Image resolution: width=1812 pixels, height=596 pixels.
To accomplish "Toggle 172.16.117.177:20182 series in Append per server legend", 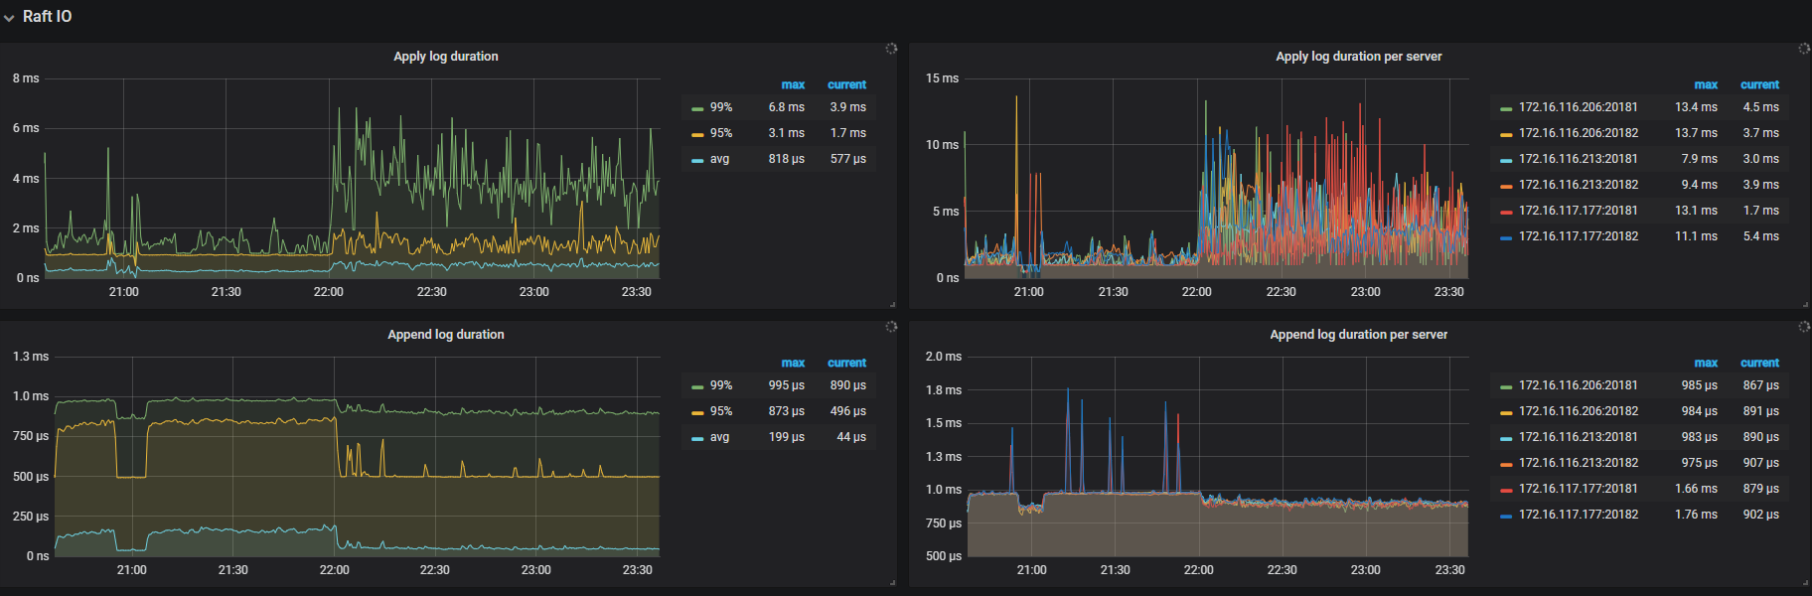I will tap(1578, 515).
